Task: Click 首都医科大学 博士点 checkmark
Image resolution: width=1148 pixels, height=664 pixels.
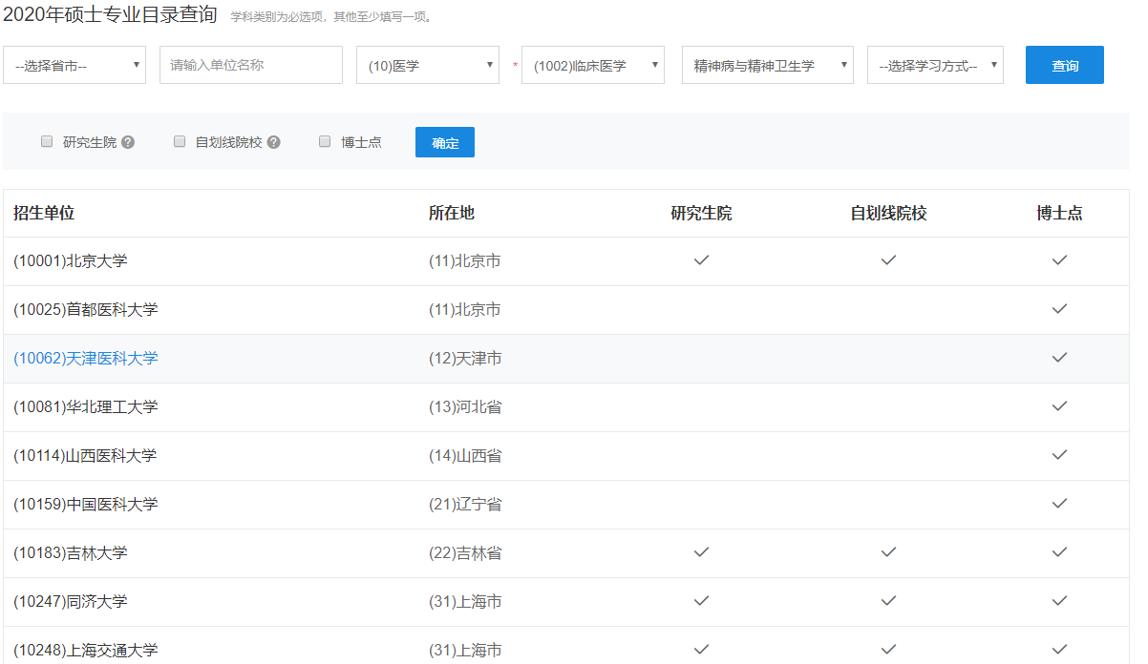Action: [1059, 308]
